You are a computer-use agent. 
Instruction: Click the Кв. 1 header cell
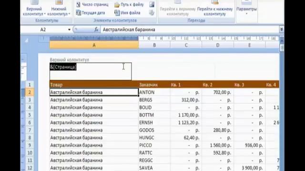(186, 85)
